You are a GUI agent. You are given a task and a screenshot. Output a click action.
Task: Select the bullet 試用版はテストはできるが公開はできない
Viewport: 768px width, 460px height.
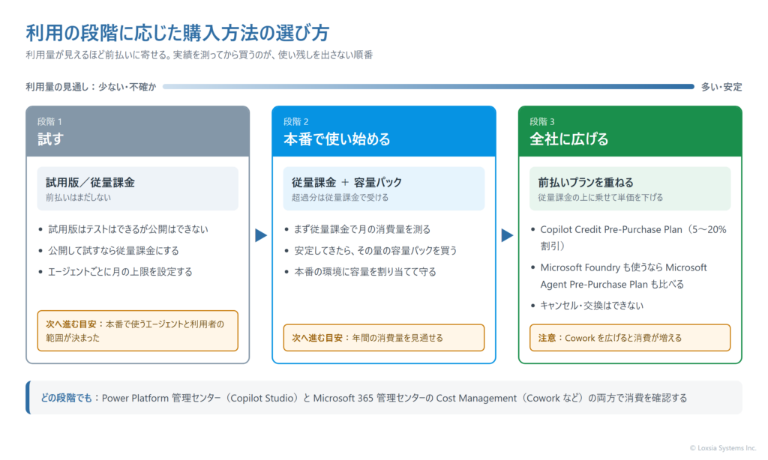point(127,229)
